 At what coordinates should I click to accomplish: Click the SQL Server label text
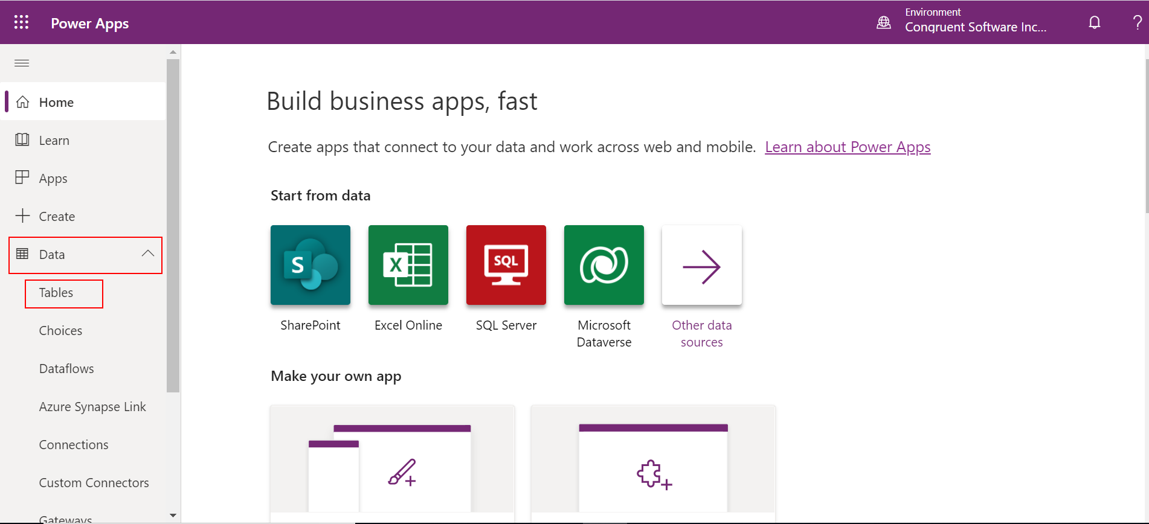(x=506, y=325)
